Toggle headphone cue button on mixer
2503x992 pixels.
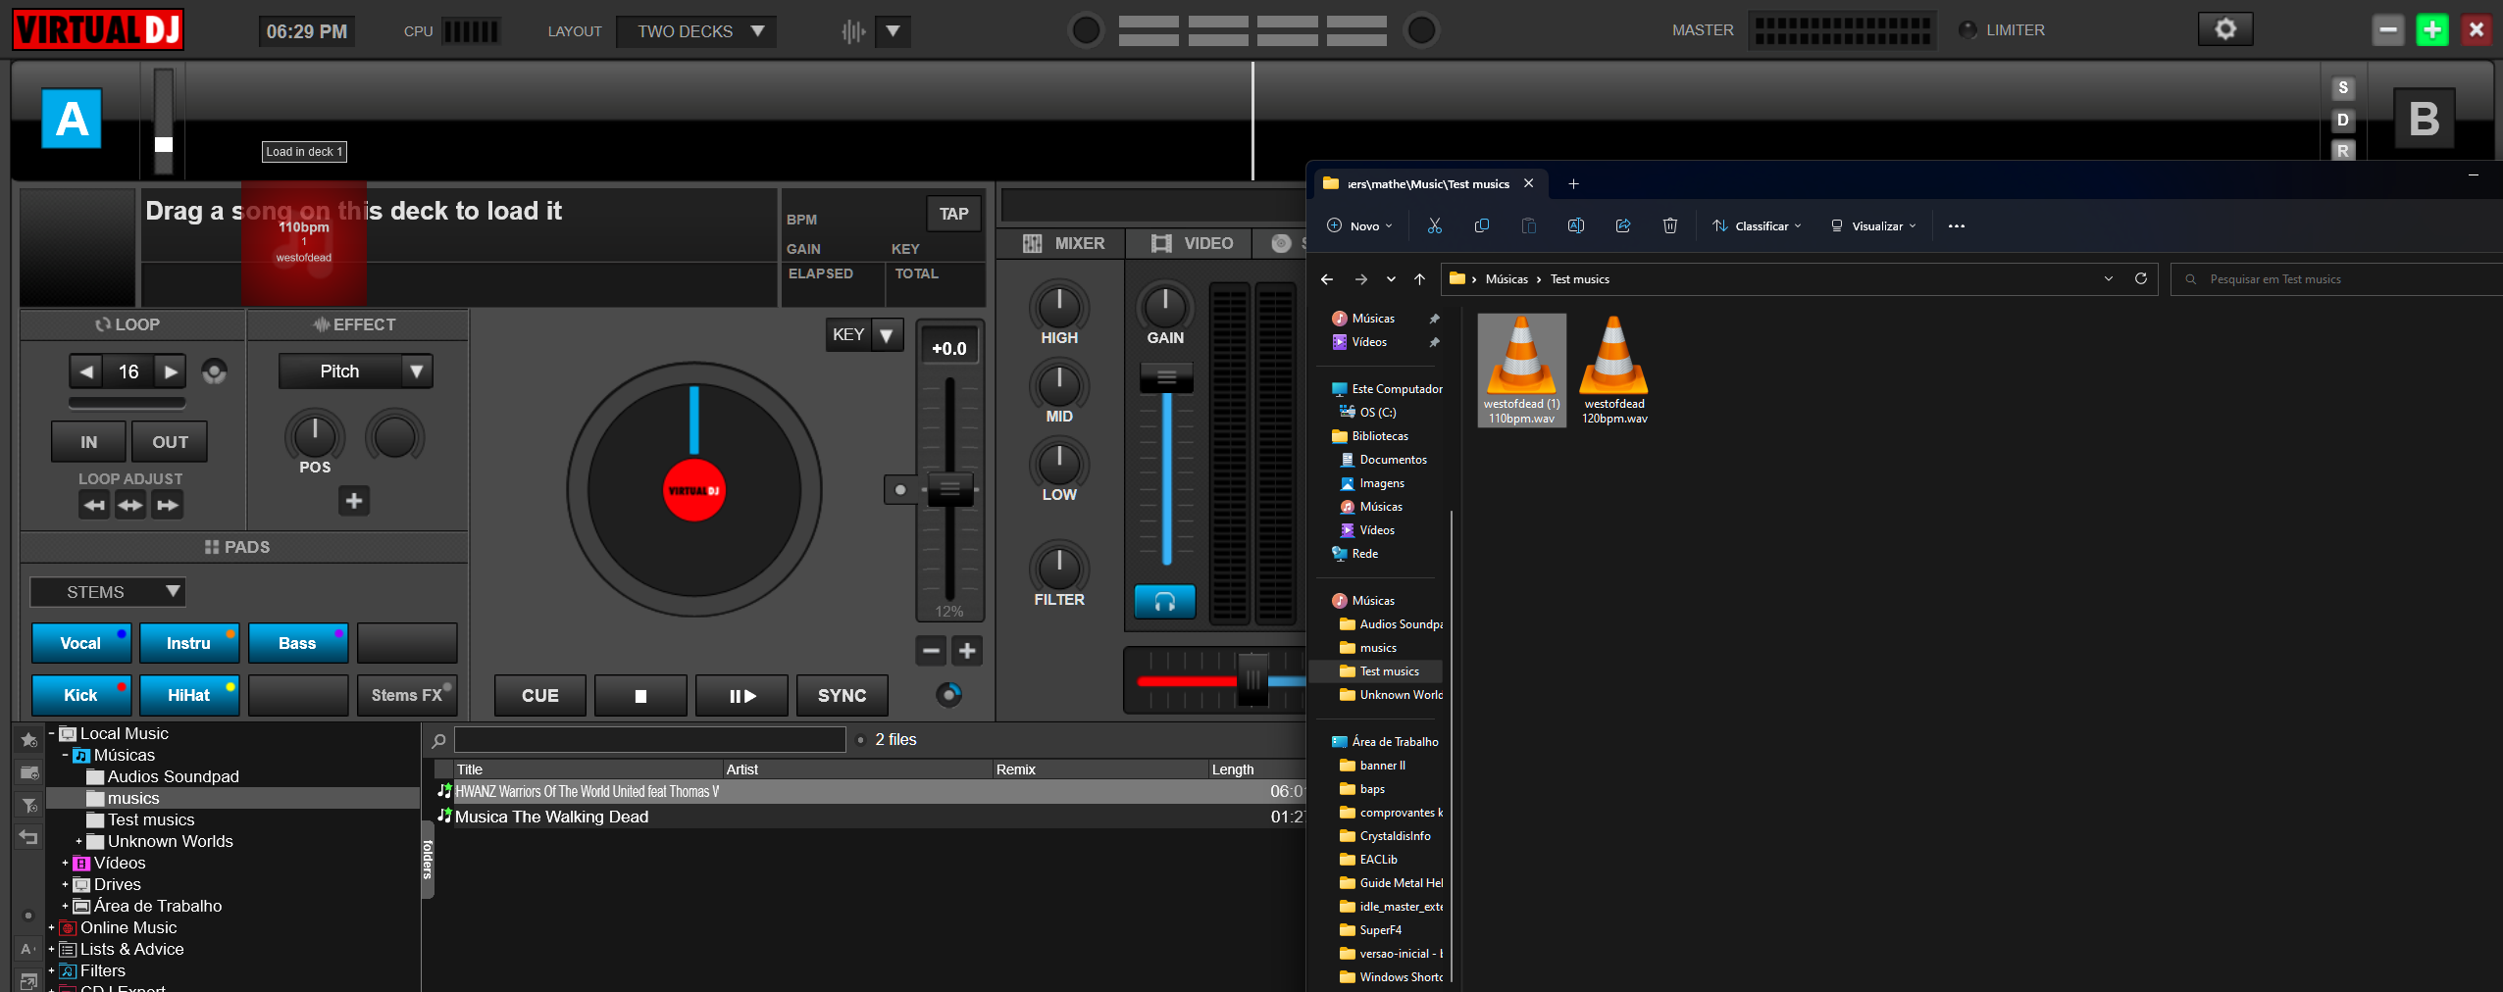[1164, 601]
